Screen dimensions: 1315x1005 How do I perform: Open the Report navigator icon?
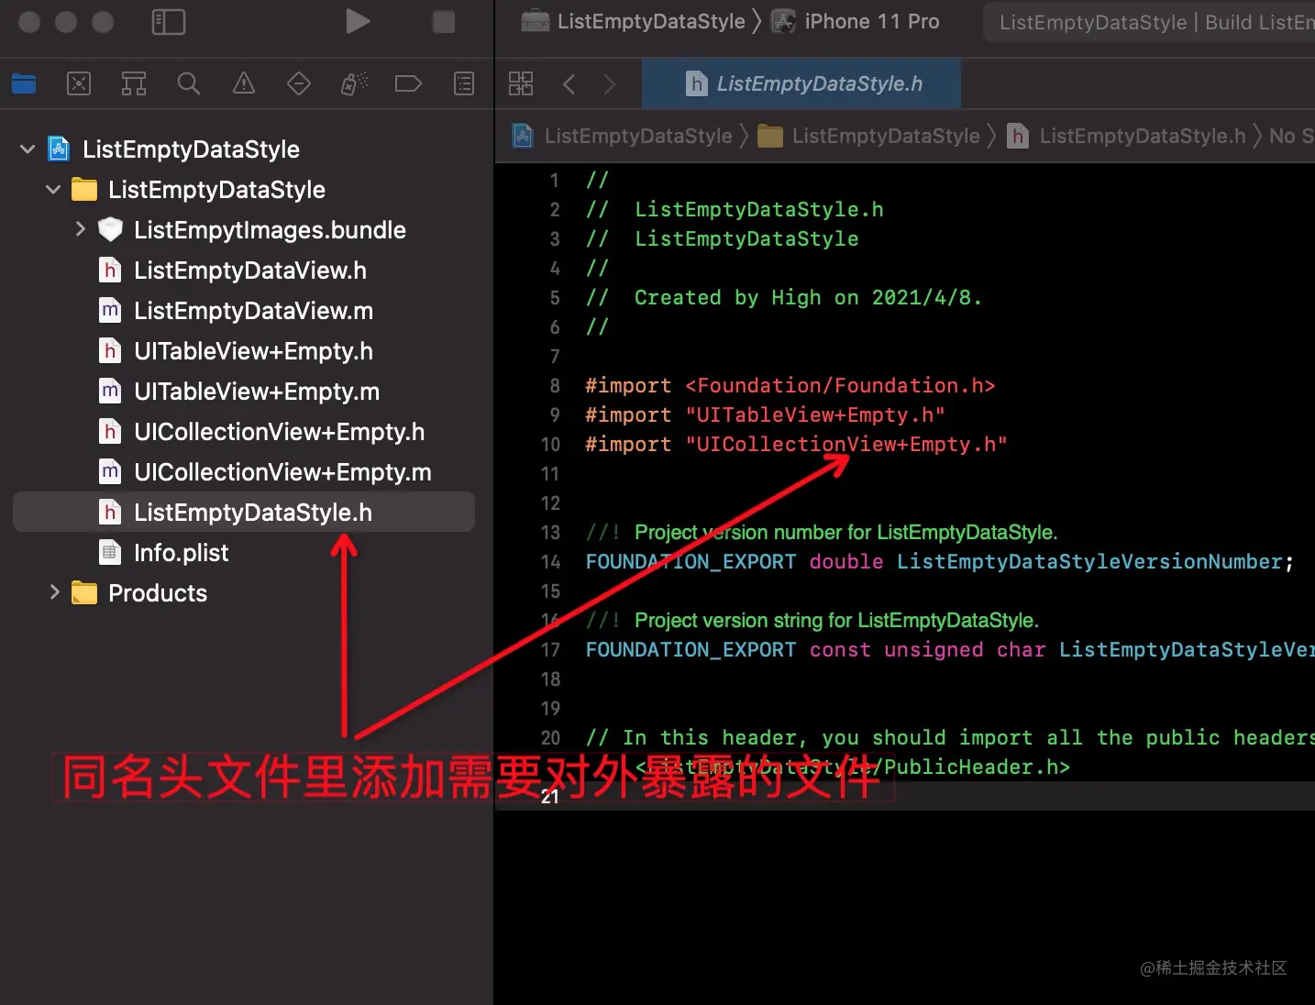465,84
